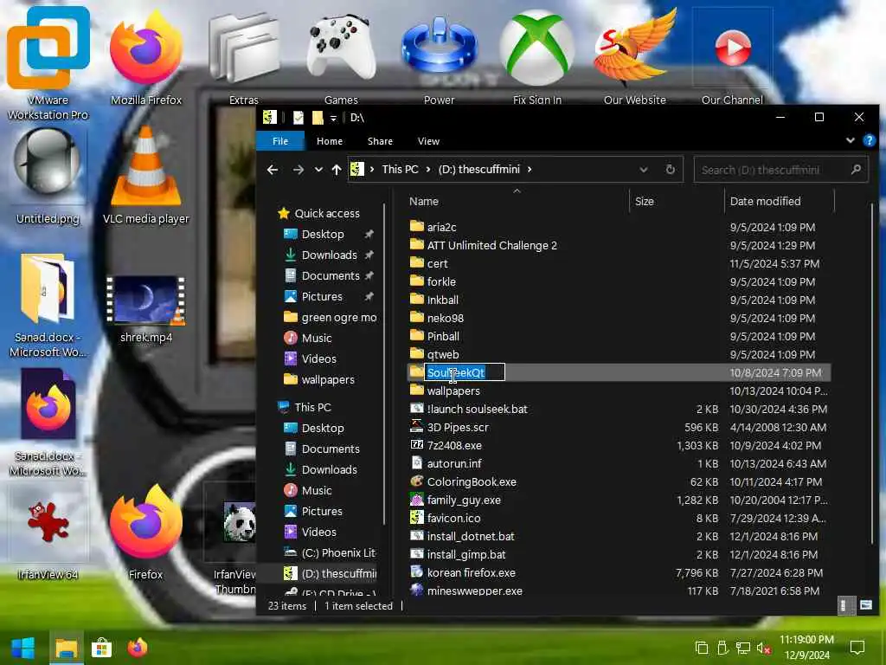Image resolution: width=886 pixels, height=665 pixels.
Task: Open Windows Start menu
Action: pos(23,648)
